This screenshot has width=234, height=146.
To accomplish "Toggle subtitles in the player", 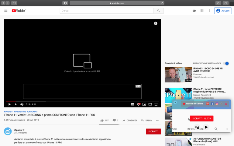I will [x=132, y=104].
